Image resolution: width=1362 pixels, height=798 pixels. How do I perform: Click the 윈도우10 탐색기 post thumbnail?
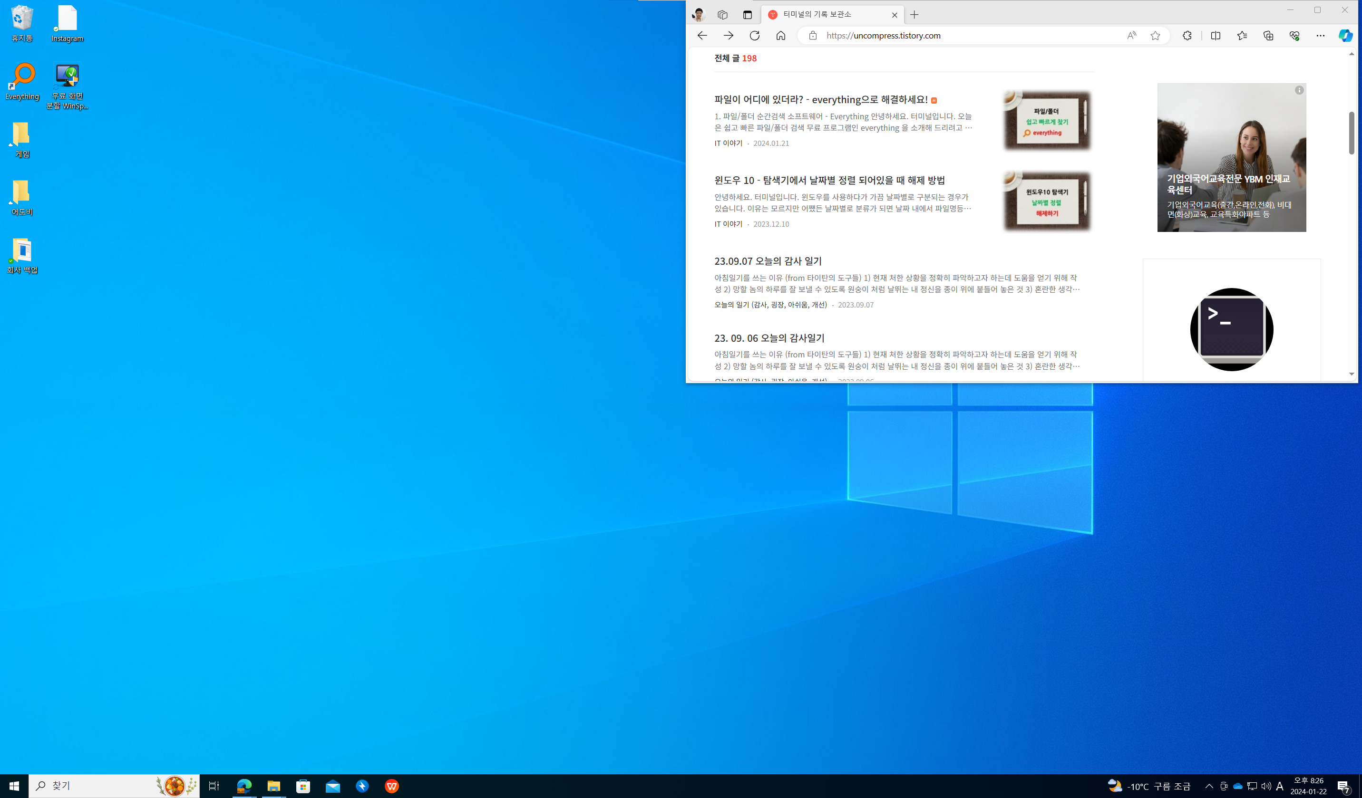click(x=1047, y=202)
